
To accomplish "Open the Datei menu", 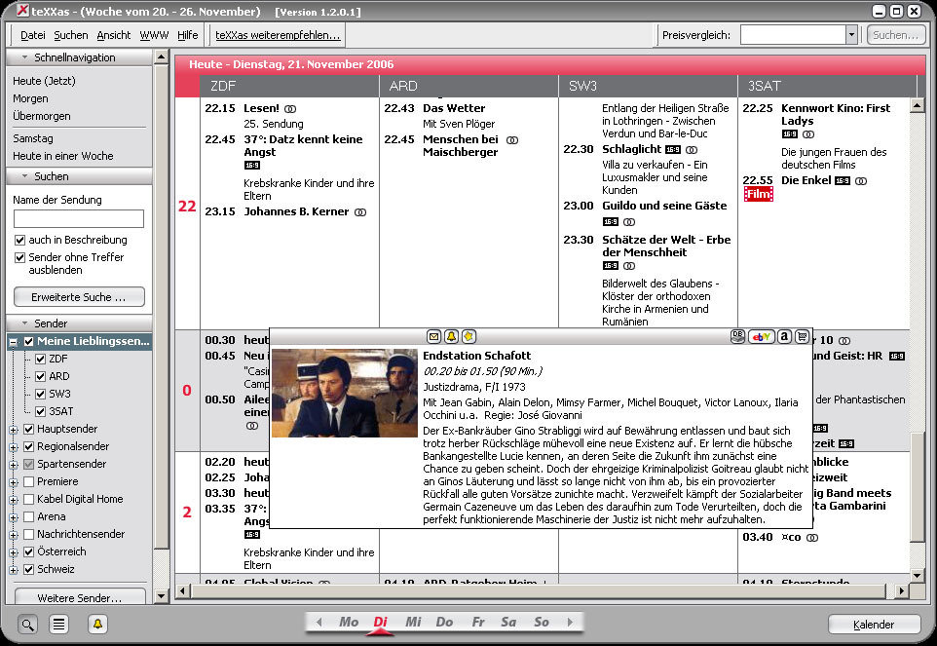I will point(33,35).
